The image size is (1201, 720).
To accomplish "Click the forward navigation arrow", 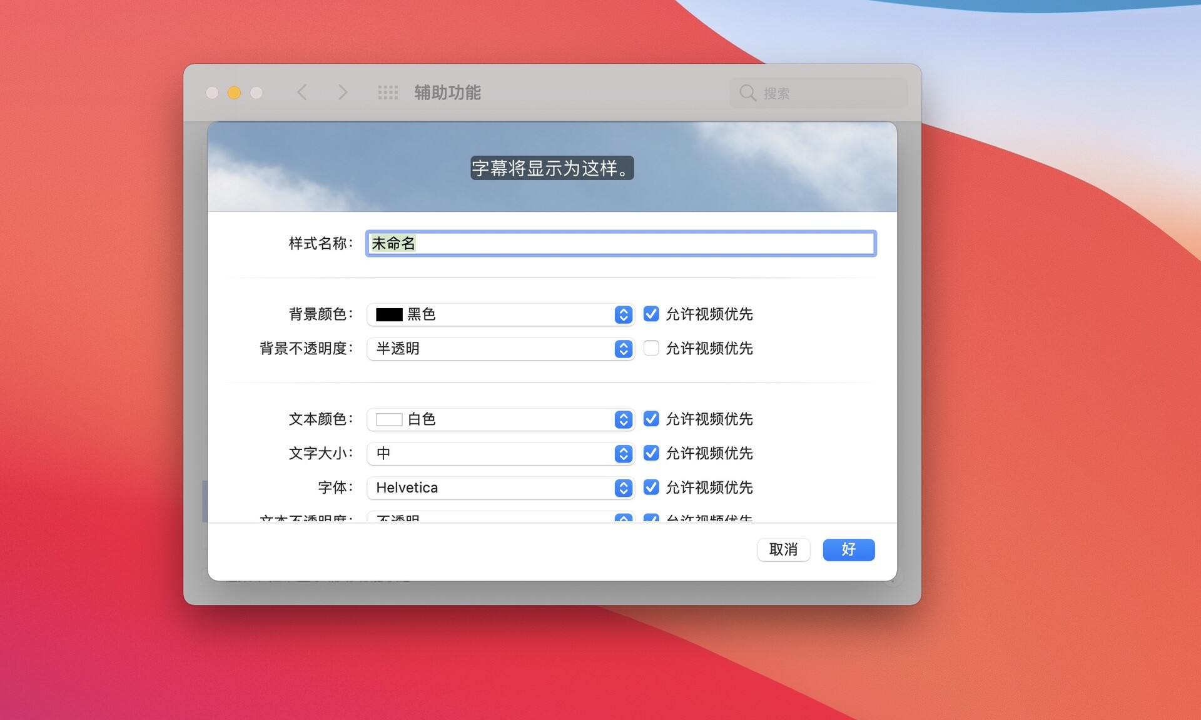I will click(343, 92).
